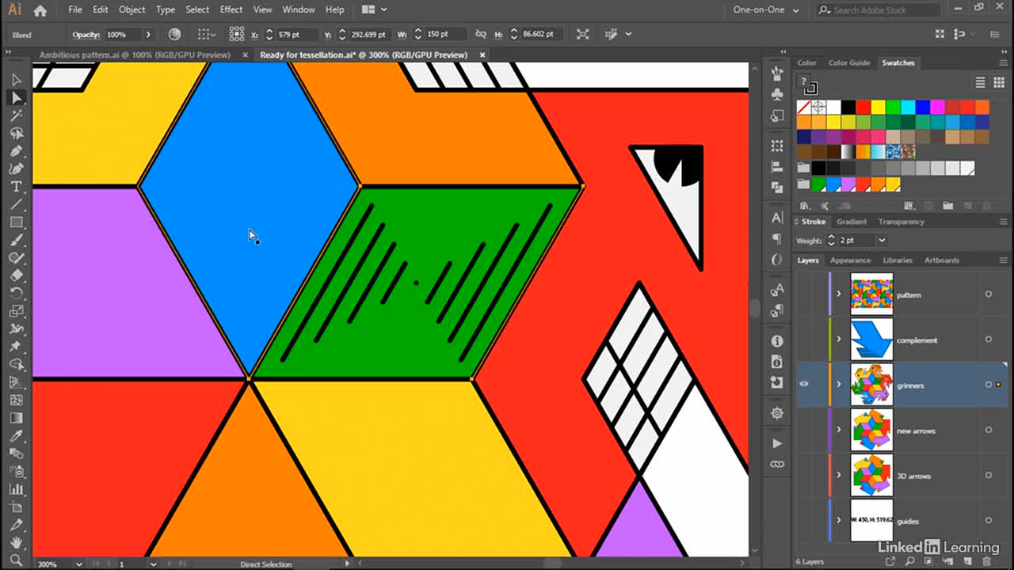Switch Swatches panel to list view

[x=980, y=82]
